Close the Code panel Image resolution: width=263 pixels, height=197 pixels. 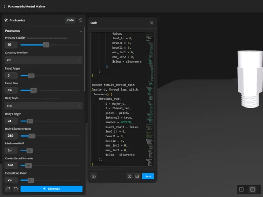[x=152, y=23]
